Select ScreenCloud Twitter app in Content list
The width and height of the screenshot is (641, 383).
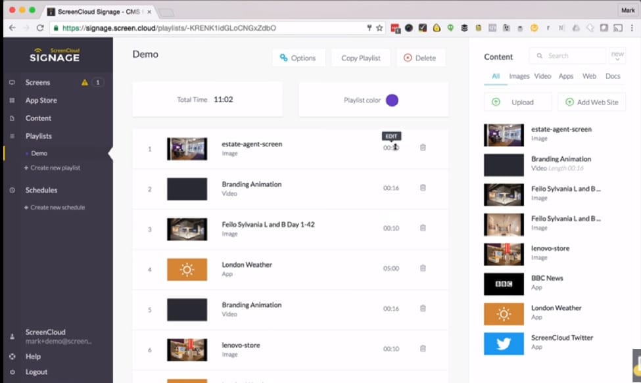click(x=554, y=344)
